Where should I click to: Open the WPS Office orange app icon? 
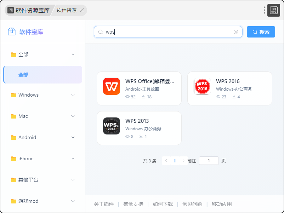coord(112,86)
